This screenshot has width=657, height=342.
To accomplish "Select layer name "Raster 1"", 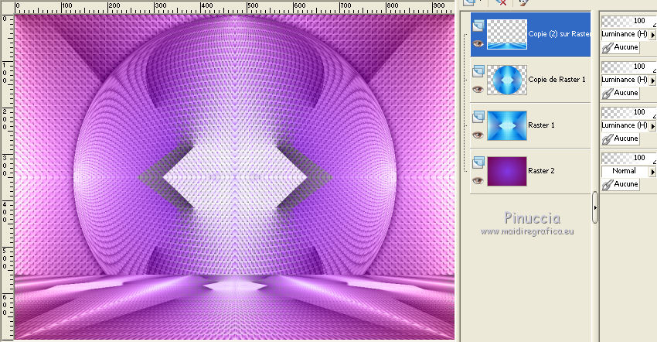I will pyautogui.click(x=541, y=125).
